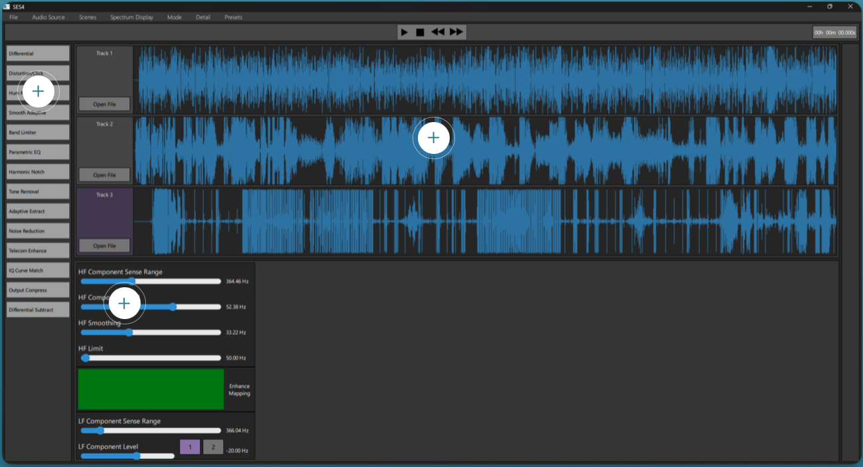
Task: Hit the Rewind double-arrow icon
Action: tap(438, 33)
